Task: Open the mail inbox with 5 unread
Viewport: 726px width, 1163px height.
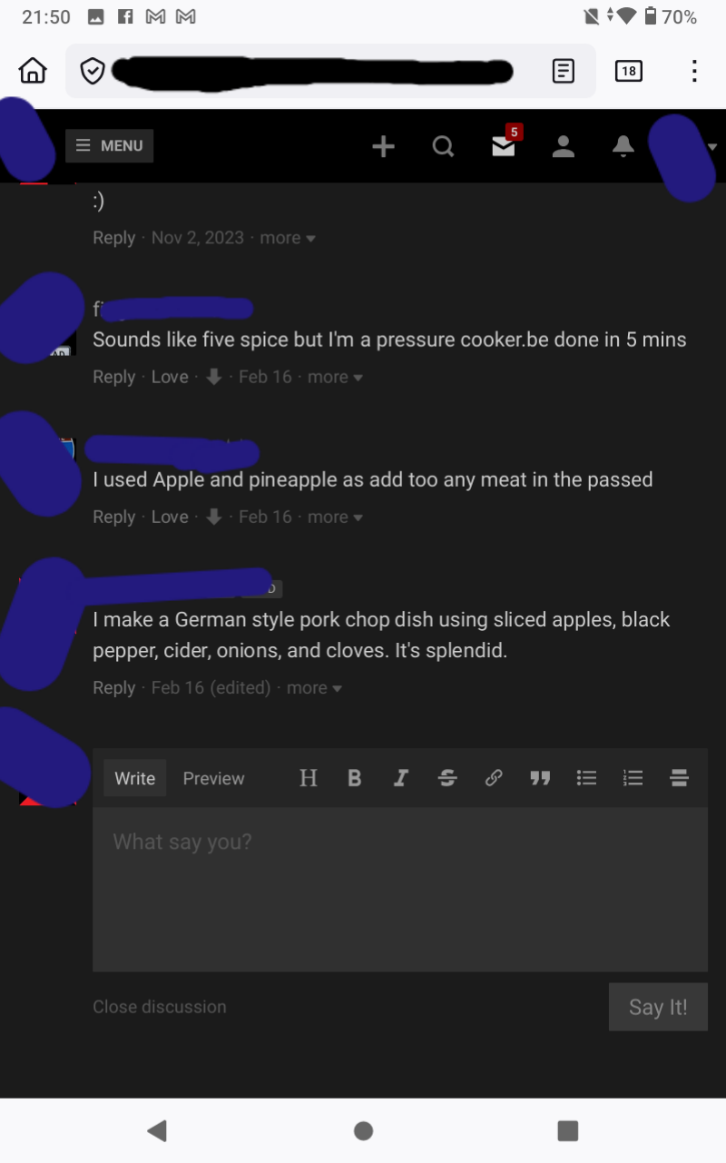Action: point(505,143)
